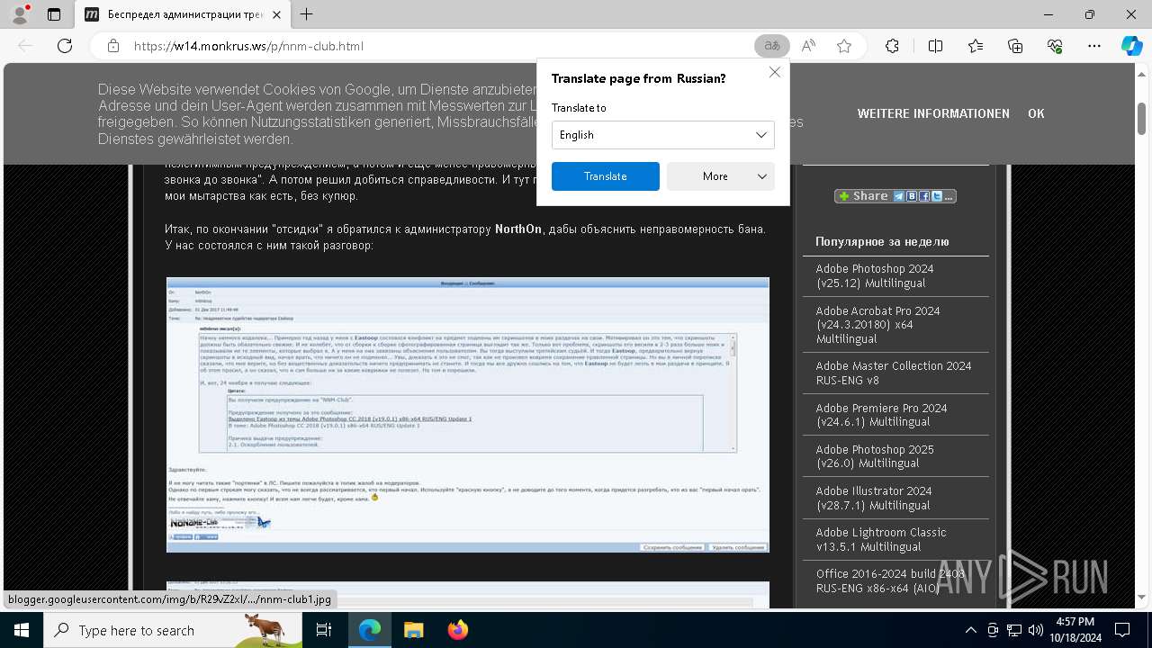
Task: Expand the More options dropdown
Action: (x=721, y=176)
